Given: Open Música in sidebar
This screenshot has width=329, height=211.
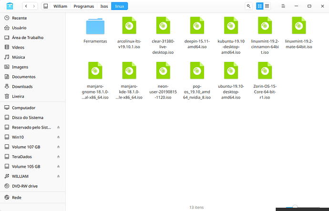Looking at the screenshot, I should (x=33, y=57).
